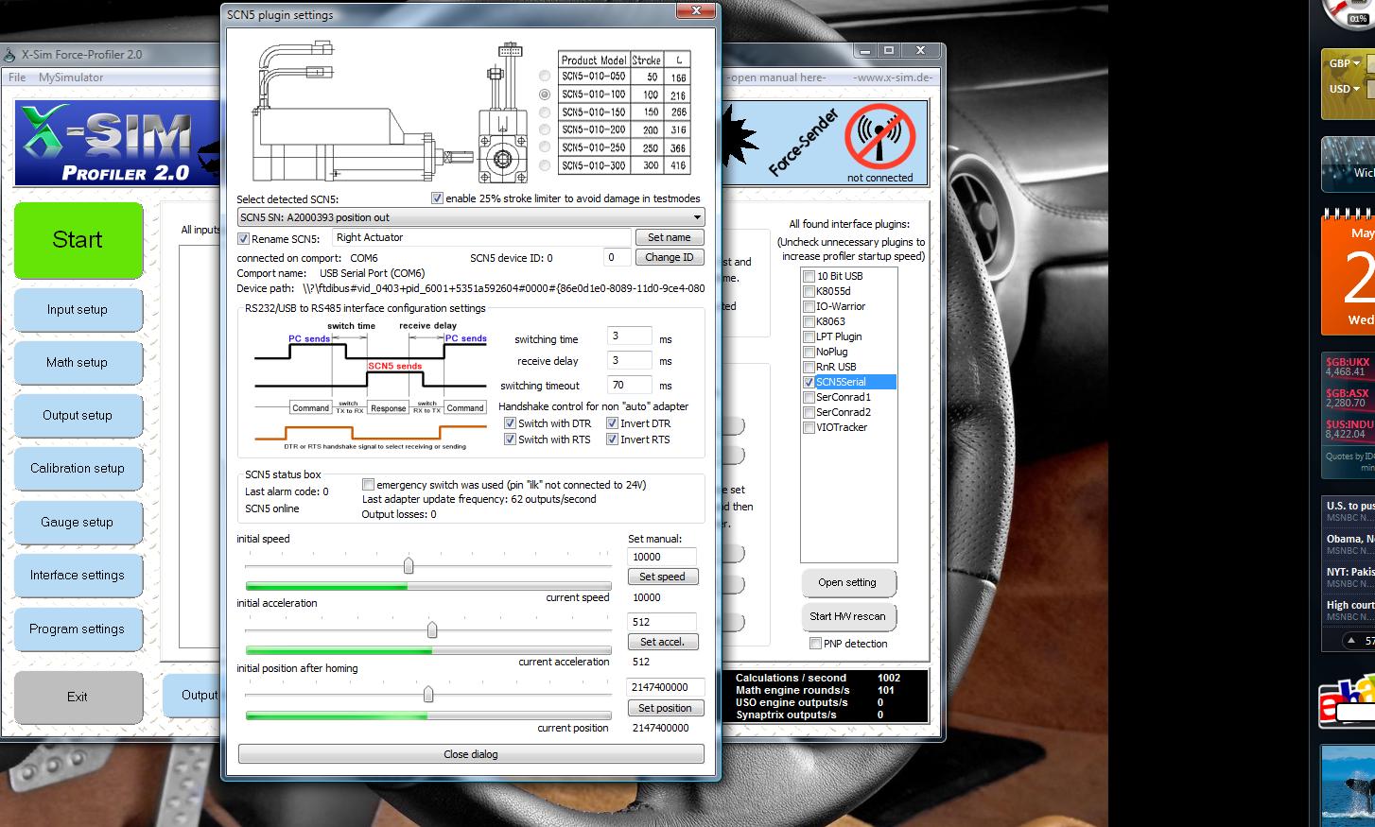1375x827 pixels.
Task: Click the X-Sim Force-Profiler title bar icon
Action: [x=9, y=55]
